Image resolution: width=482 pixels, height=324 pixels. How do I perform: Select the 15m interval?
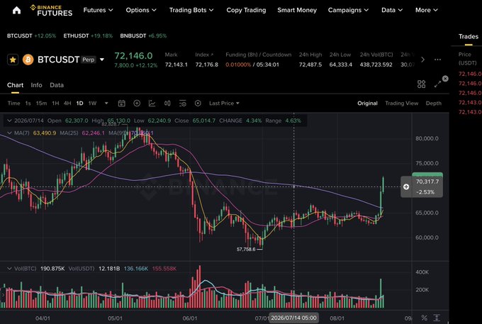pyautogui.click(x=41, y=104)
